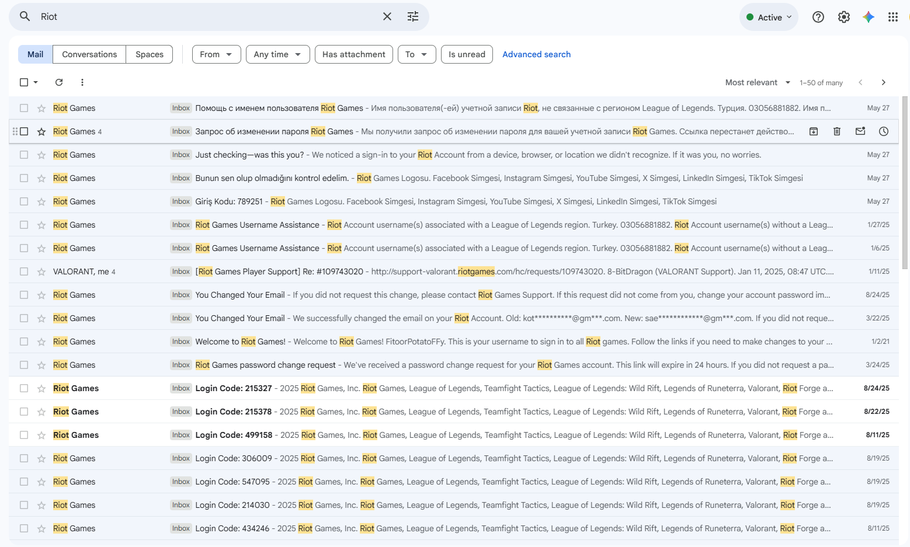Star the VALORANT, me conversation
Screen dimensions: 910x547
41,271
